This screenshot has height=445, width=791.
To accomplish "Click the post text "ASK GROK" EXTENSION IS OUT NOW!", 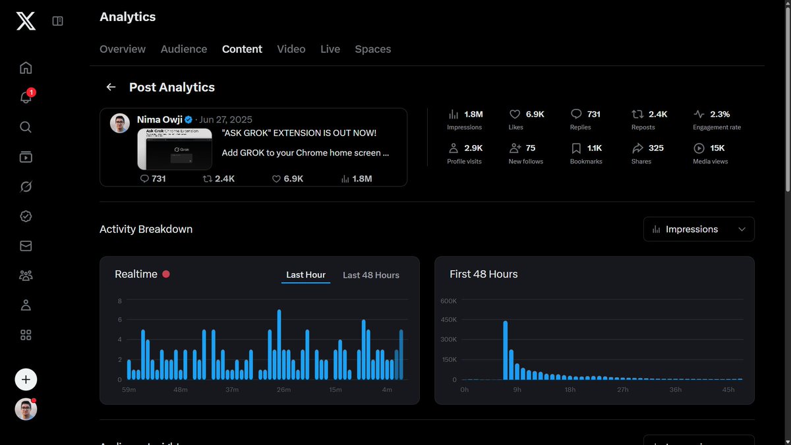I will pos(300,133).
